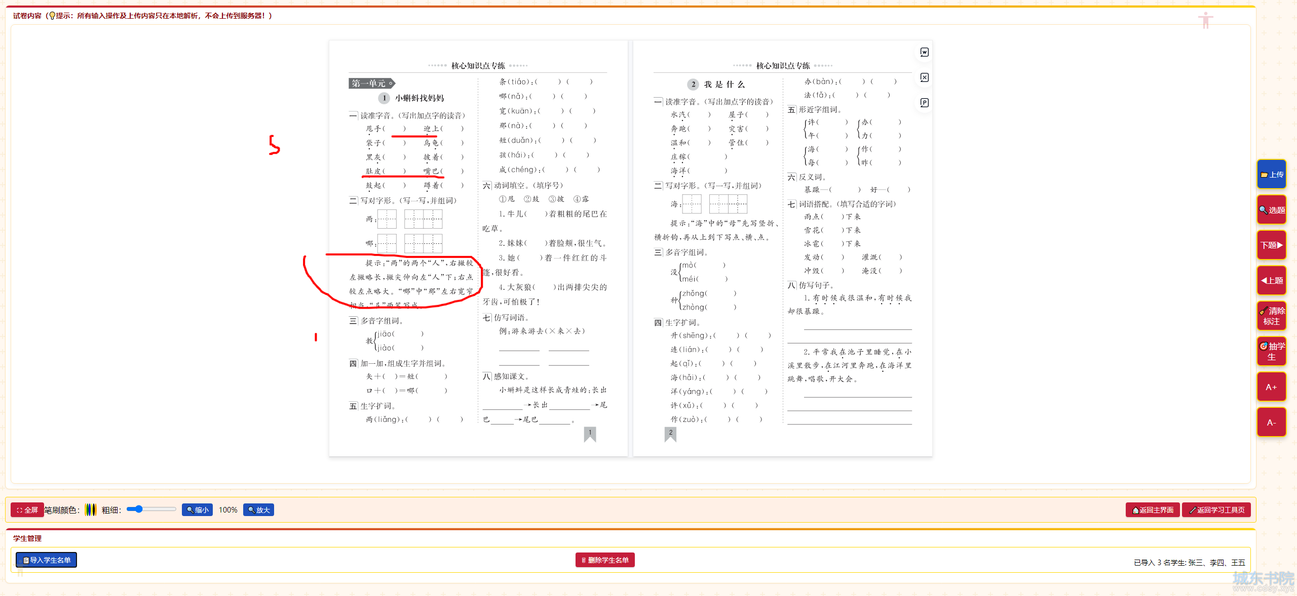Delete student list with 删除学生名单
The height and width of the screenshot is (596, 1297).
click(605, 560)
